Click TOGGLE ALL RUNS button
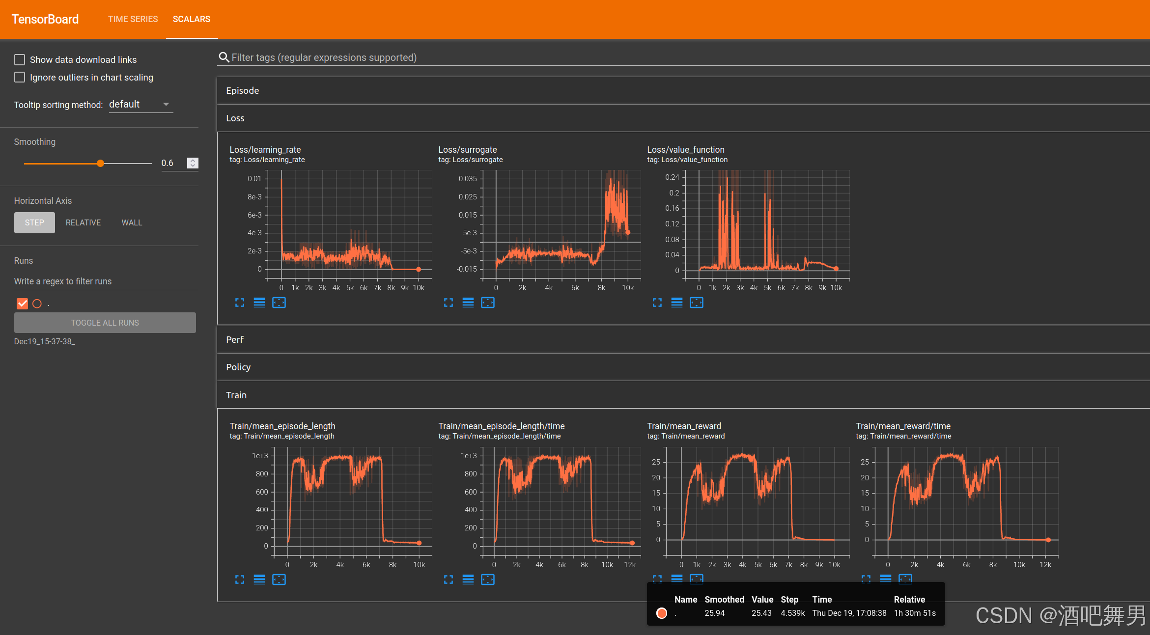This screenshot has height=635, width=1150. point(105,323)
